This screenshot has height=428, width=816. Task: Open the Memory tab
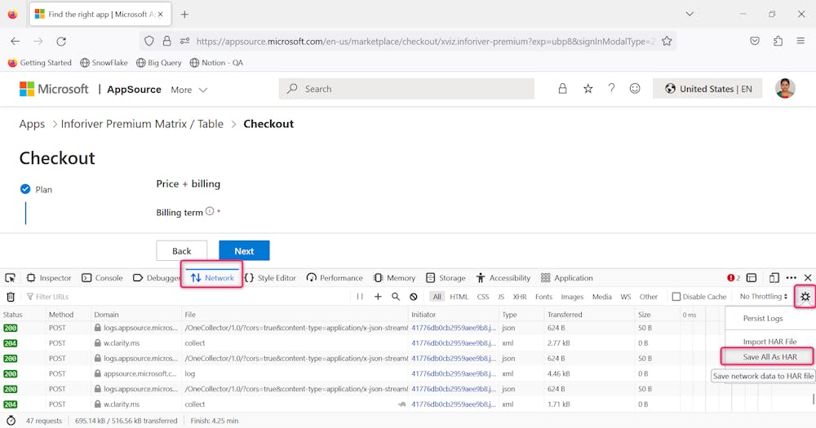394,278
